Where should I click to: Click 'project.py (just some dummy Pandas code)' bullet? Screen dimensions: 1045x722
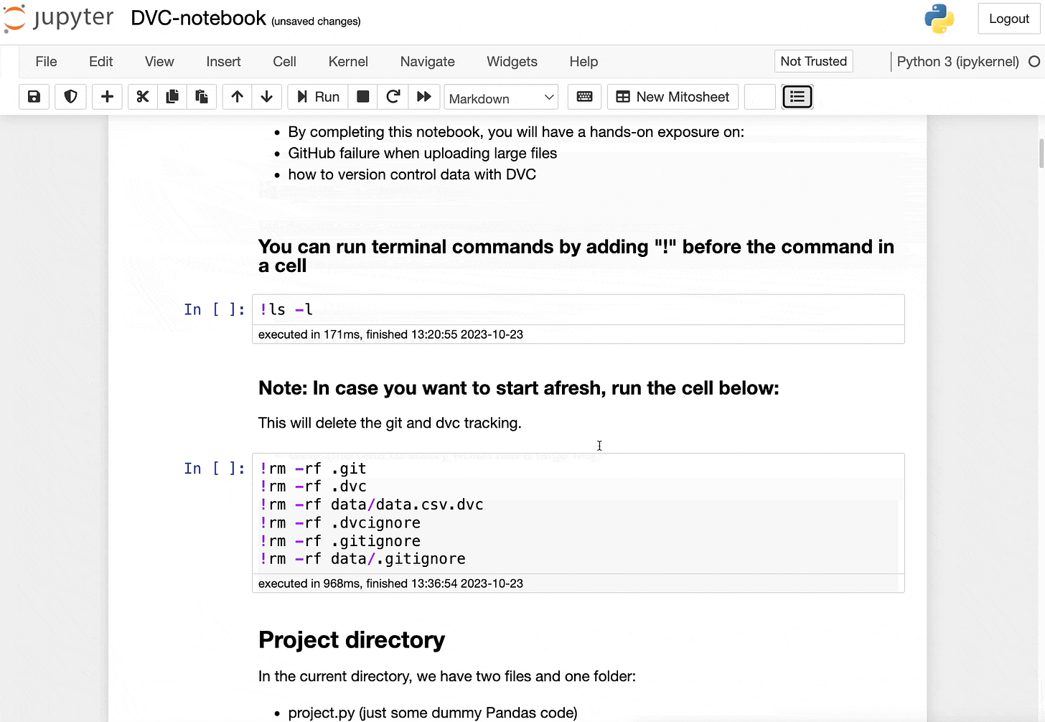coord(432,713)
